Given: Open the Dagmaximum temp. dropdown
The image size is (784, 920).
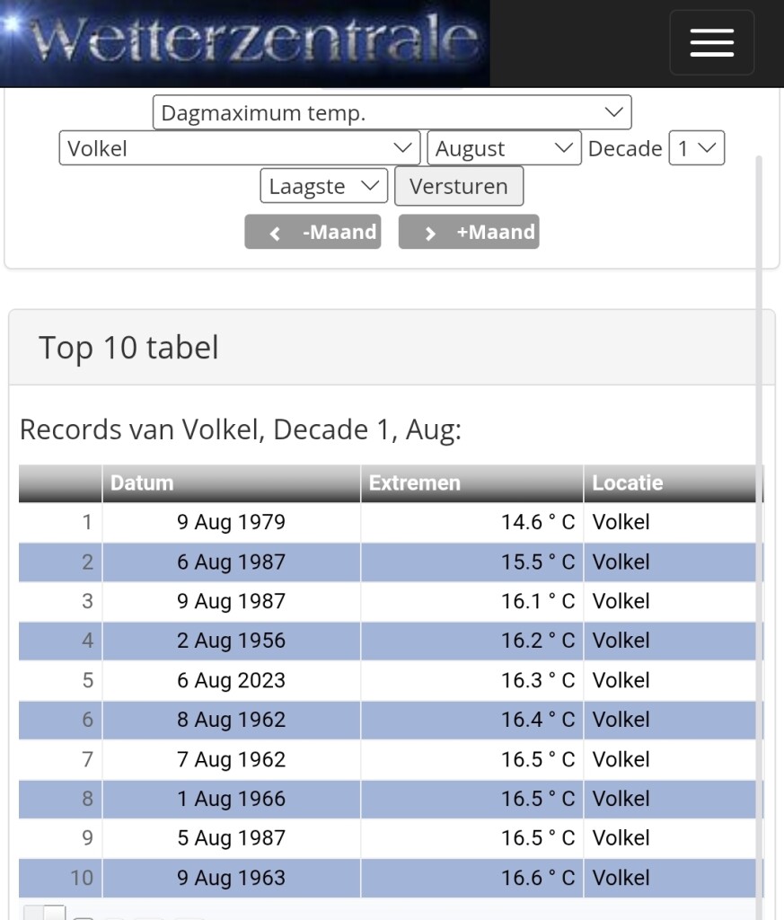Looking at the screenshot, I should point(392,112).
